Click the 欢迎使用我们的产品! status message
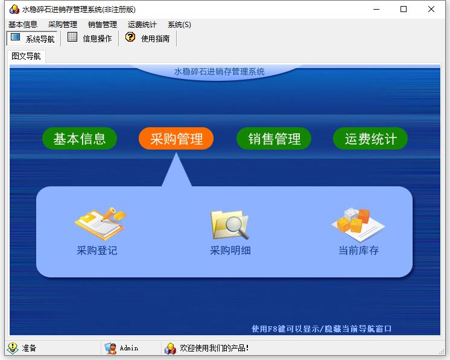450x360 pixels. [214, 348]
